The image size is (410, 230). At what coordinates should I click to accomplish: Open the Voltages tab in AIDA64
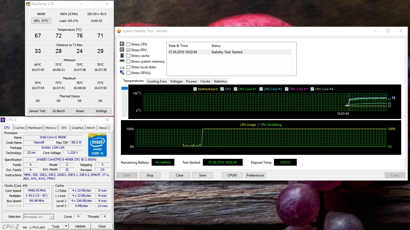pos(176,81)
